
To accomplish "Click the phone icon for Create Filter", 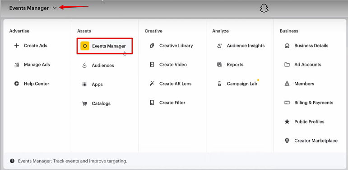I will [x=152, y=103].
